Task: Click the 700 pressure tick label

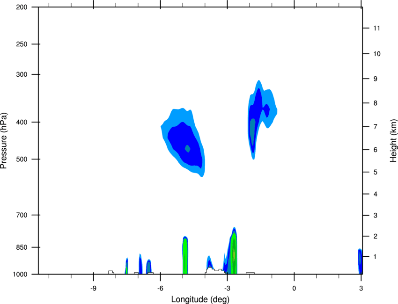Action: pos(22,215)
